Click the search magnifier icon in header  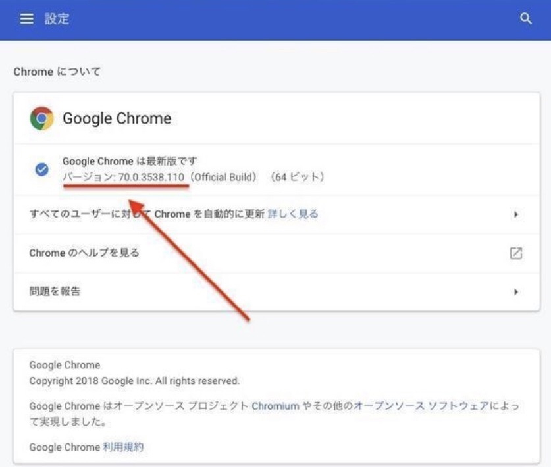tap(526, 18)
